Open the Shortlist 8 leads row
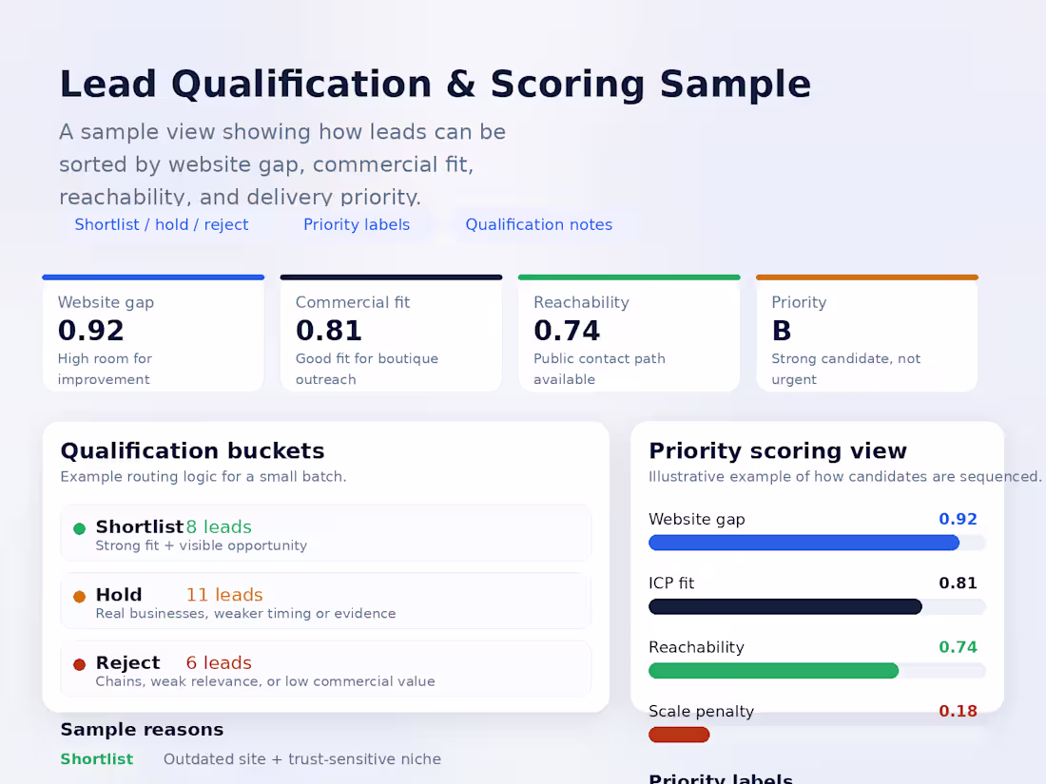The image size is (1046, 784). (325, 534)
